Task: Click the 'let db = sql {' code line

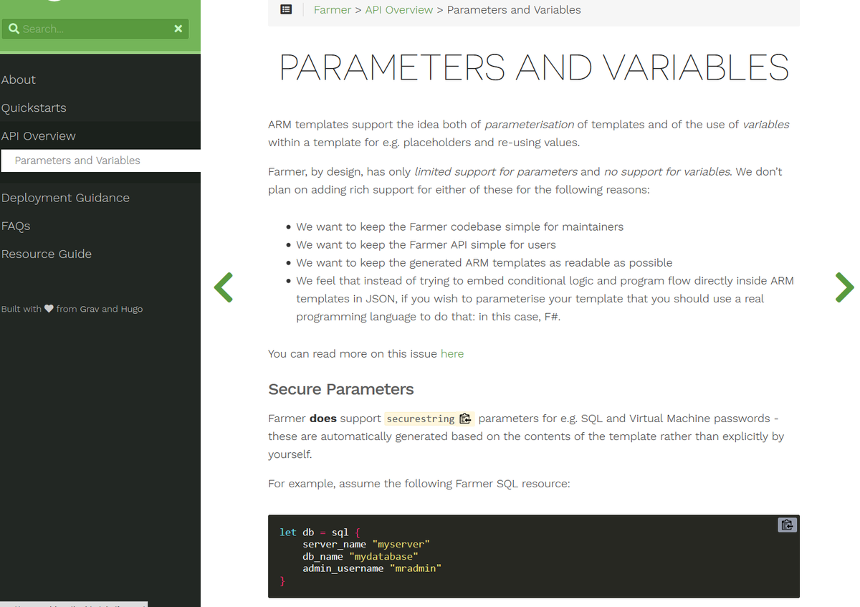Action: (x=320, y=532)
